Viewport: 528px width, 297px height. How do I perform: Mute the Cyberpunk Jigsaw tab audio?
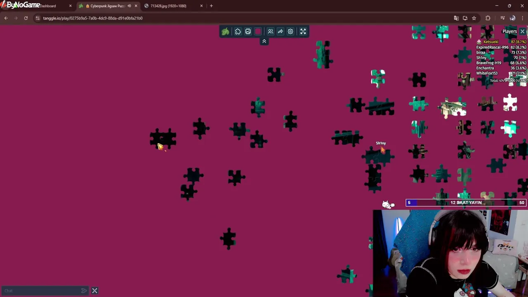129,6
